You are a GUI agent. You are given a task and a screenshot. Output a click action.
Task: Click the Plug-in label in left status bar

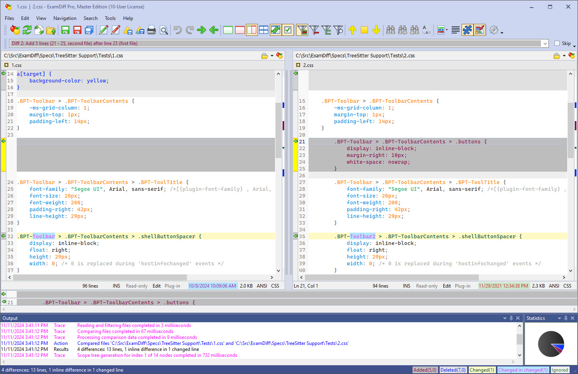(x=172, y=286)
